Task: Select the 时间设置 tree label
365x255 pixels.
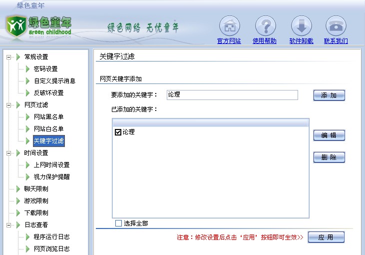Action: pyautogui.click(x=36, y=153)
